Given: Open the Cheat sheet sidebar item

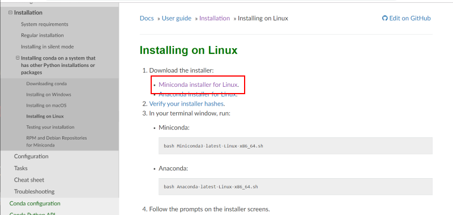Looking at the screenshot, I should [x=29, y=180].
